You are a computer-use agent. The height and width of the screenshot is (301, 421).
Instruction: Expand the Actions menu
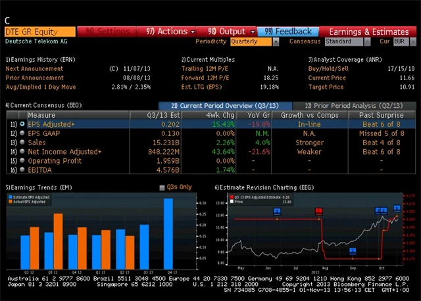coord(167,32)
